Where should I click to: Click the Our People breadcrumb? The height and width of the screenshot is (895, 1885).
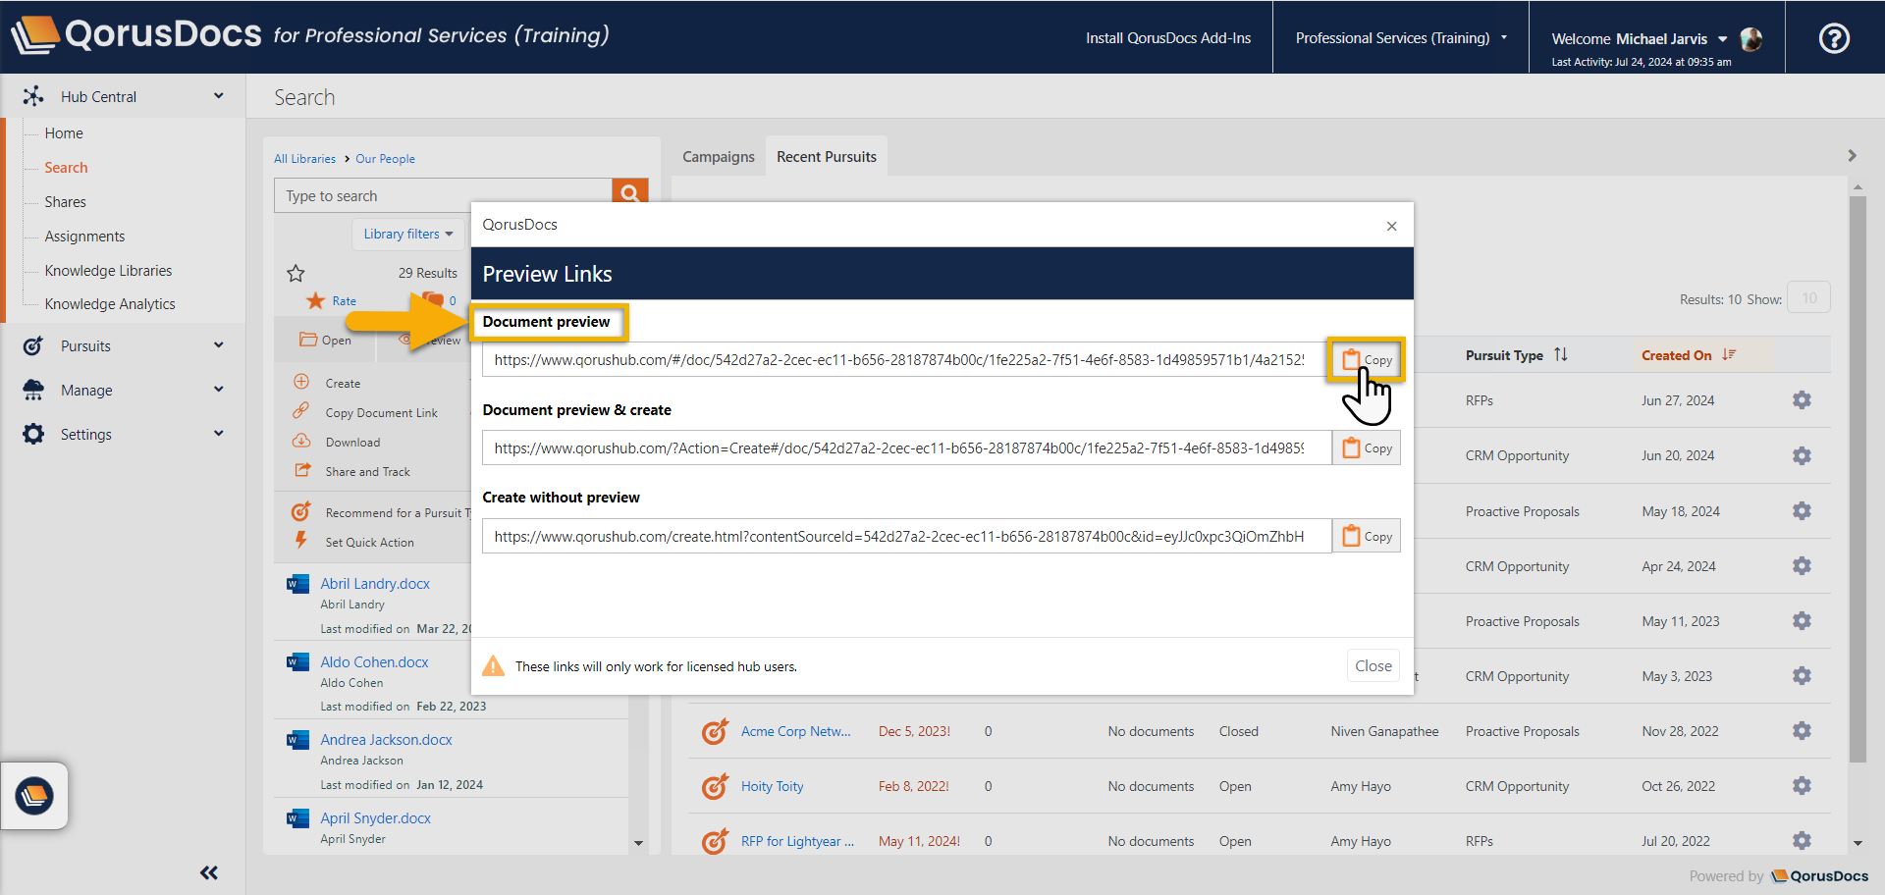(385, 159)
